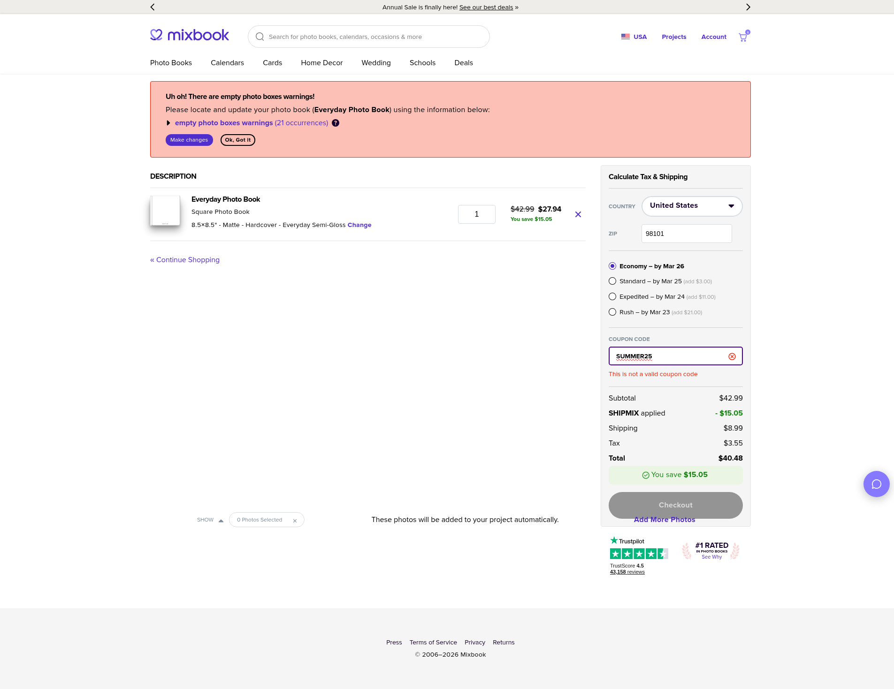Screen dimensions: 894x689
Task: Open the Photo Books menu
Action: click(171, 63)
